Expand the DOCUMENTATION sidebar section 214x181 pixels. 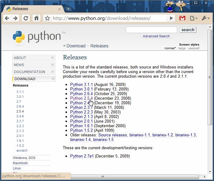(34, 72)
